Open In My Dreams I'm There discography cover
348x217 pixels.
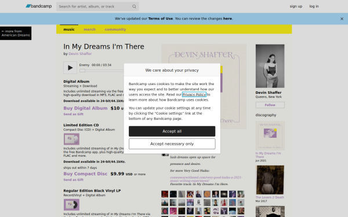pos(270,136)
